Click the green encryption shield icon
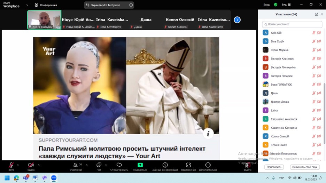The image size is (326, 183). (x=275, y=5)
